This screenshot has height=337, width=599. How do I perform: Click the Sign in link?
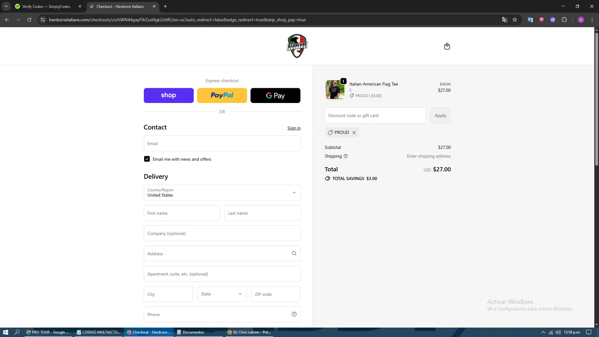[x=294, y=128]
